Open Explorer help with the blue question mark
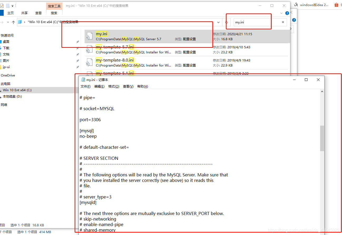This screenshot has width=342, height=235. pos(287,13)
